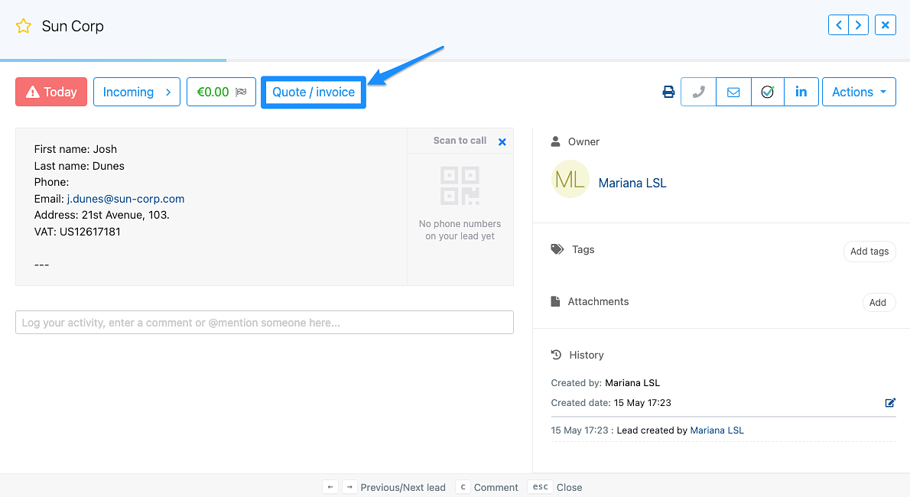Viewport: 910px width, 497px height.
Task: Click the Tags label icon
Action: (557, 249)
